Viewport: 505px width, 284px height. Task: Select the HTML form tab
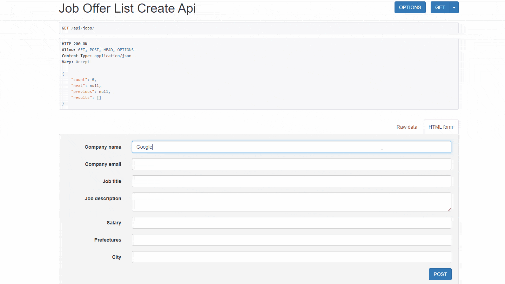pos(440,127)
